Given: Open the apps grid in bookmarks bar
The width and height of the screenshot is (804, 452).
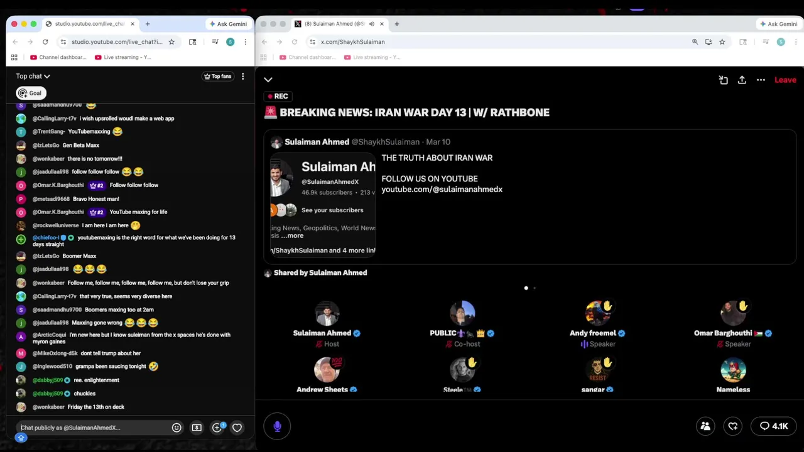Looking at the screenshot, I should pyautogui.click(x=14, y=57).
